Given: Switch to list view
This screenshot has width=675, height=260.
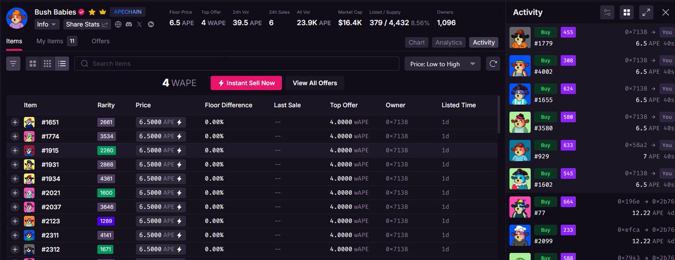Looking at the screenshot, I should click(x=62, y=63).
